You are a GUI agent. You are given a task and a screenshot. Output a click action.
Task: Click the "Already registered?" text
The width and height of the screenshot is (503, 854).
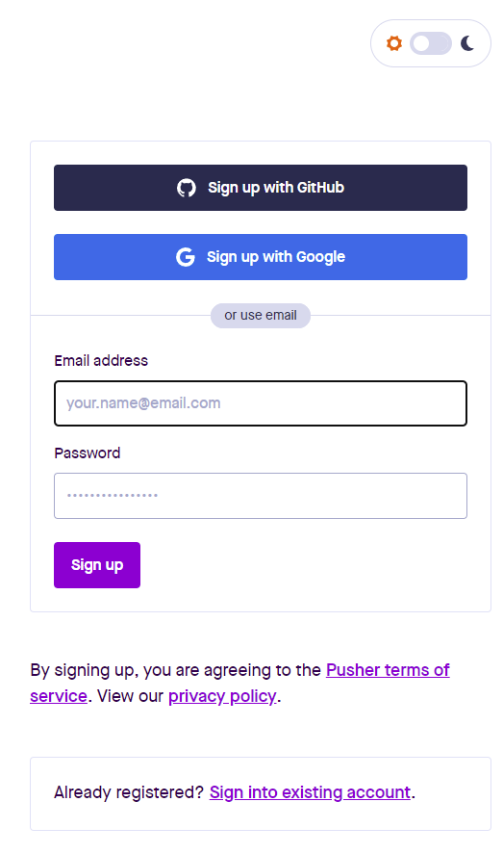point(129,792)
